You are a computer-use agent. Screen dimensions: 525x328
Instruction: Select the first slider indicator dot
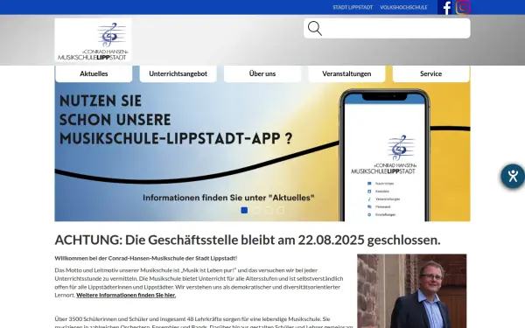pos(244,210)
